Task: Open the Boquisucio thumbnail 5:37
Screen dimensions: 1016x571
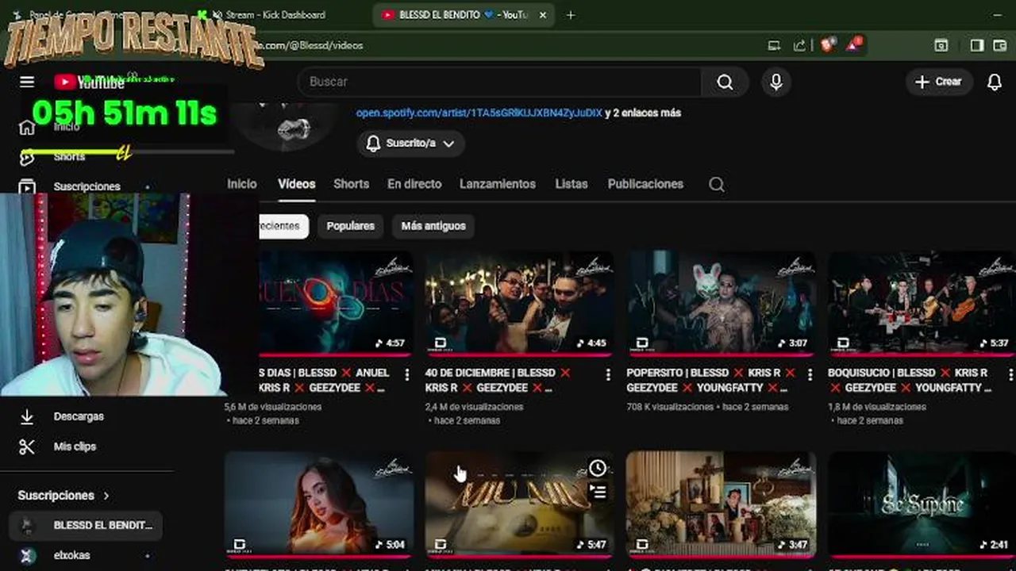Action: [x=922, y=303]
